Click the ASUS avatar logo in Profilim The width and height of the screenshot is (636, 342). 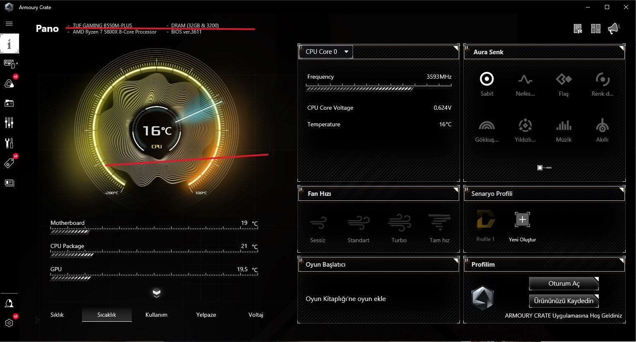tap(483, 298)
